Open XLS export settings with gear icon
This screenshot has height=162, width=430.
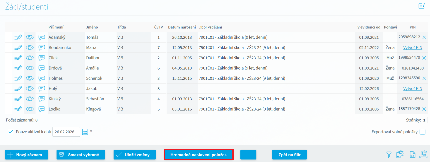pos(400,154)
